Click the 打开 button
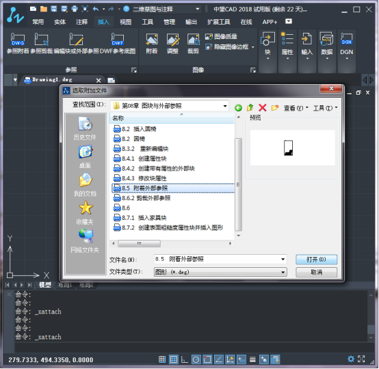 [x=316, y=260]
